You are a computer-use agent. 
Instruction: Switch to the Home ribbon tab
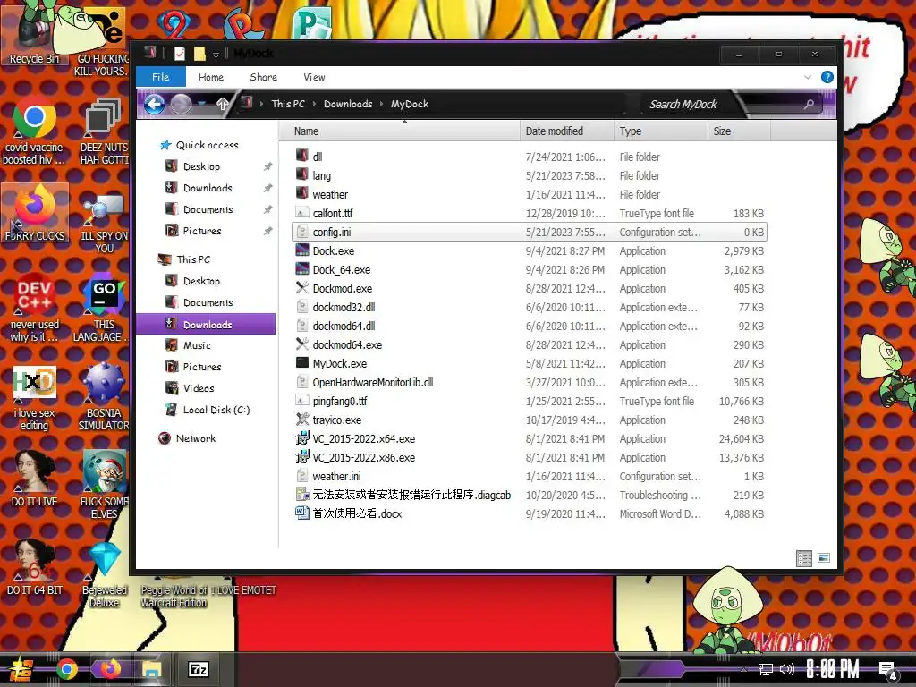211,77
